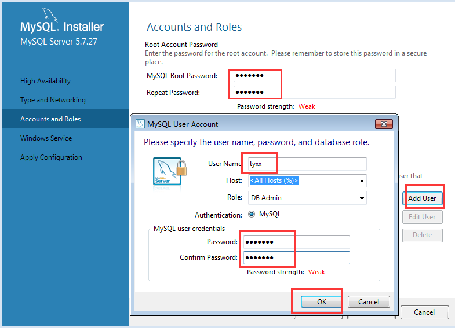
Task: Go to Windows Service step
Action: click(46, 138)
